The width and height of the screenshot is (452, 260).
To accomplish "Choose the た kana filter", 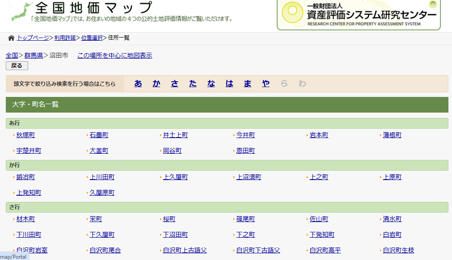I will 193,84.
